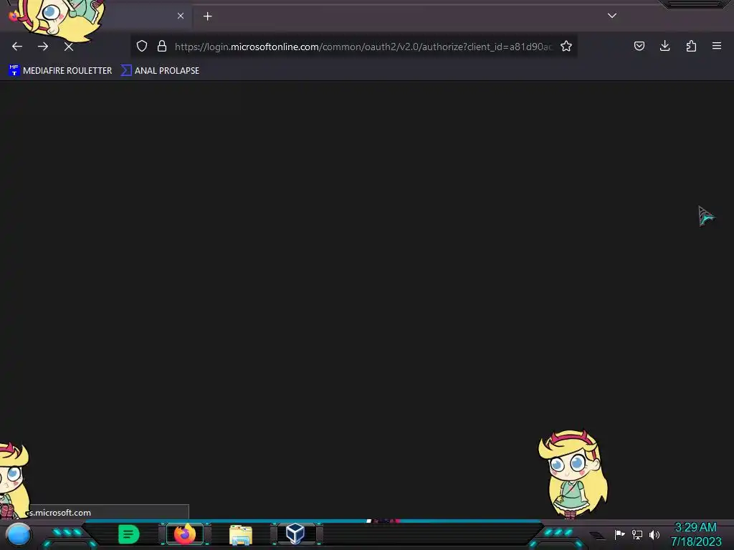View site security via padlock icon
The image size is (734, 550).
(162, 46)
